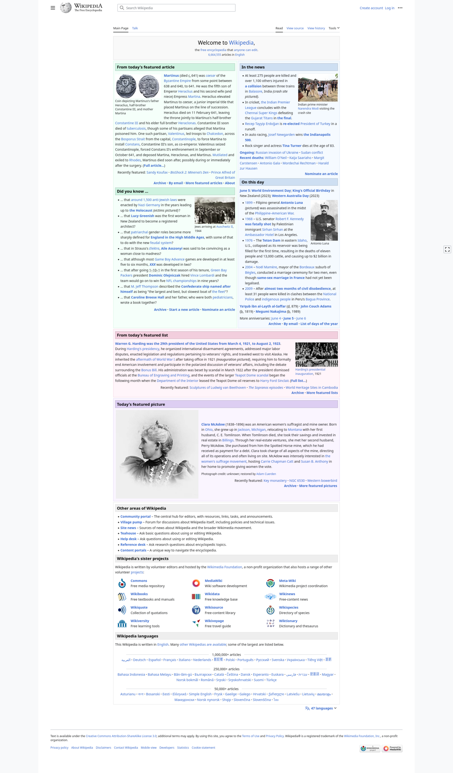Click the Wikibooks logo icon
The height and width of the screenshot is (773, 453).
click(122, 597)
